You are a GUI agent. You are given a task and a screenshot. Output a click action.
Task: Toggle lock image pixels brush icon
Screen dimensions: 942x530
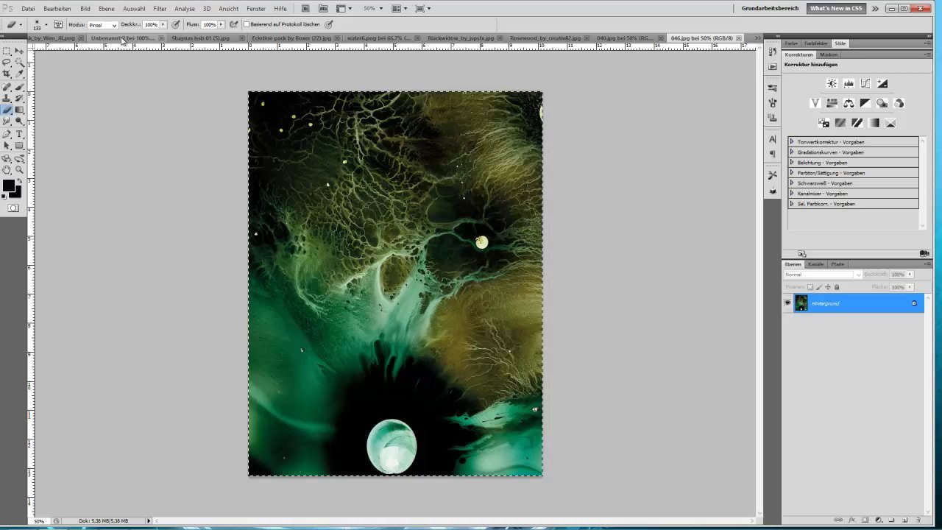pos(819,287)
